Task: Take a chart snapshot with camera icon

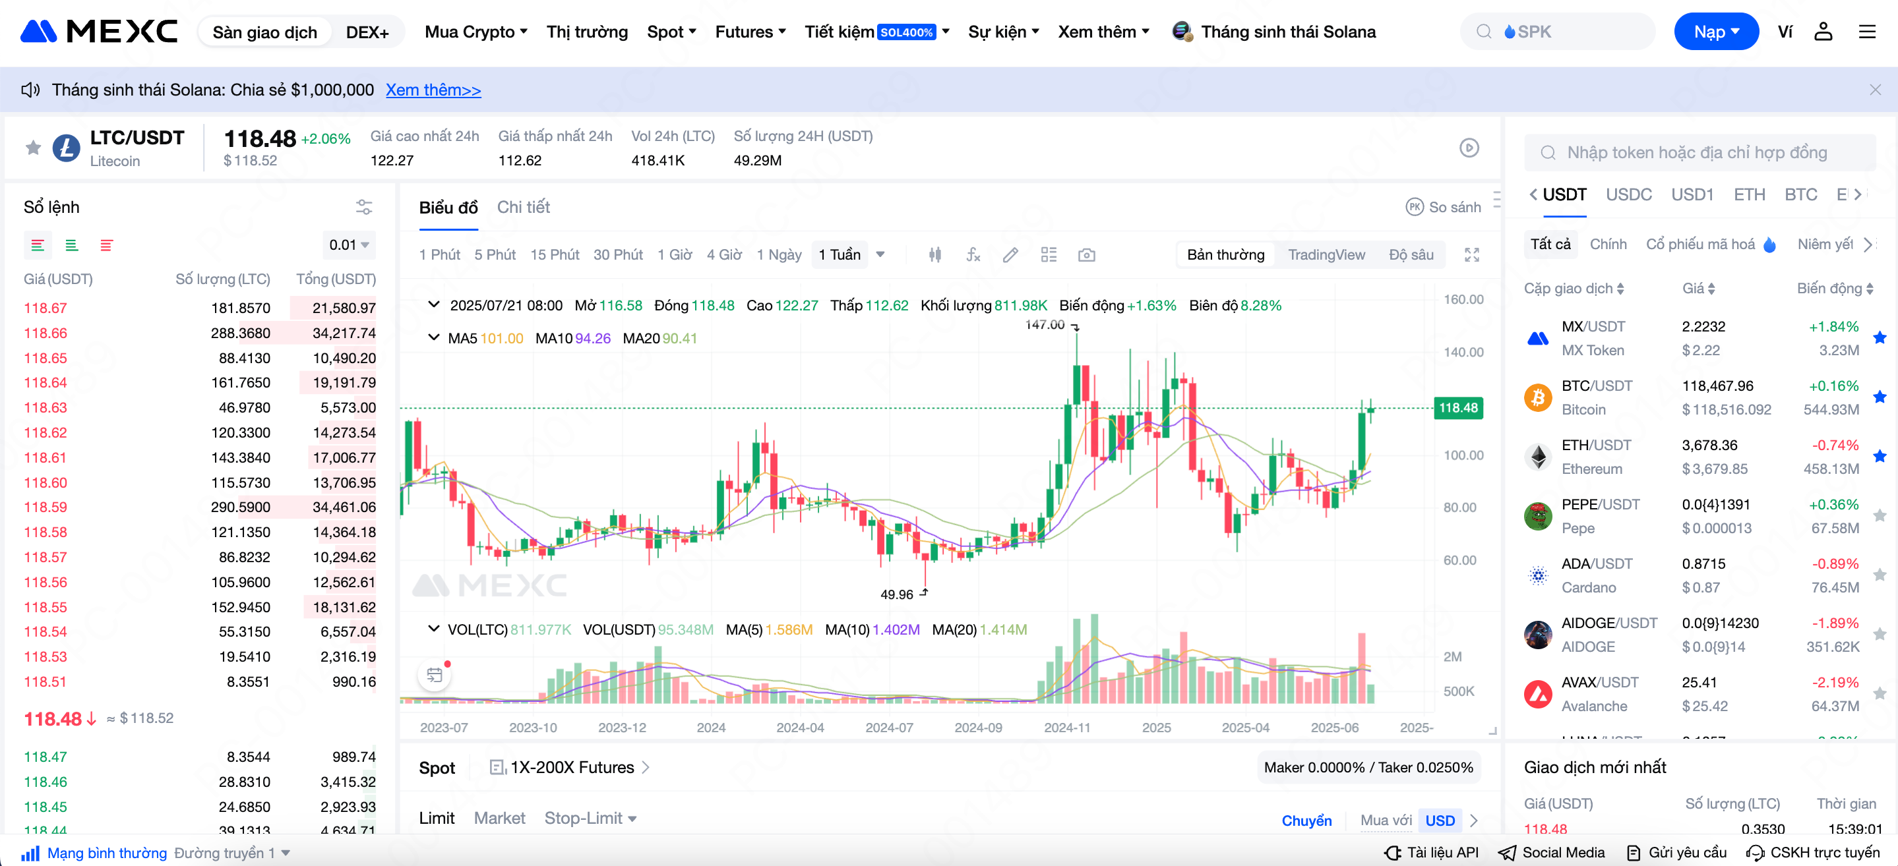Action: (1086, 255)
